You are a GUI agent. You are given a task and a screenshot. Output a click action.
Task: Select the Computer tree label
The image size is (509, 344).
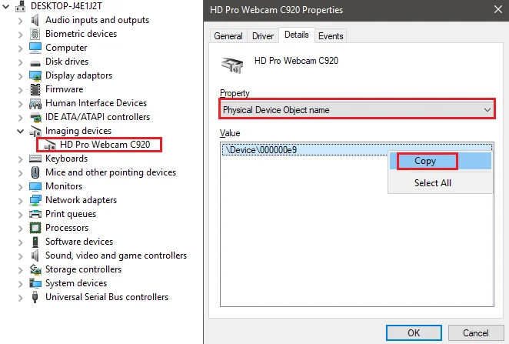(66, 48)
